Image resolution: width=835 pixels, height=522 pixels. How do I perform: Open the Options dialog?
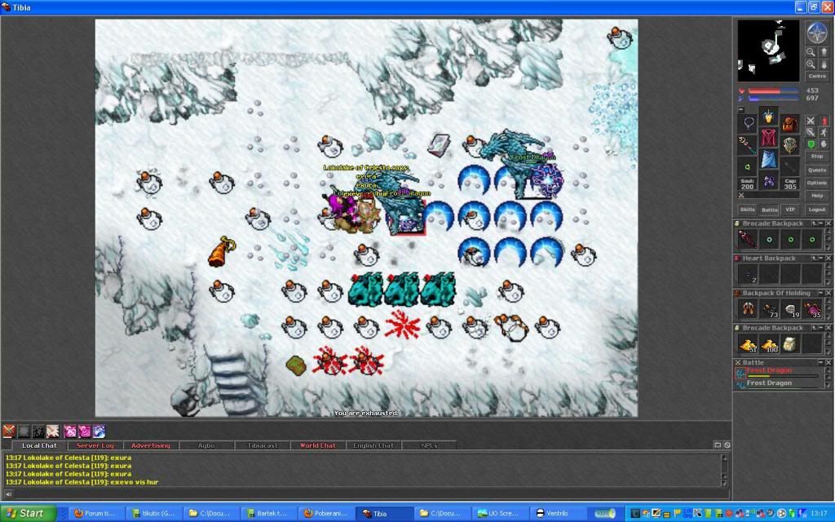pos(817,183)
